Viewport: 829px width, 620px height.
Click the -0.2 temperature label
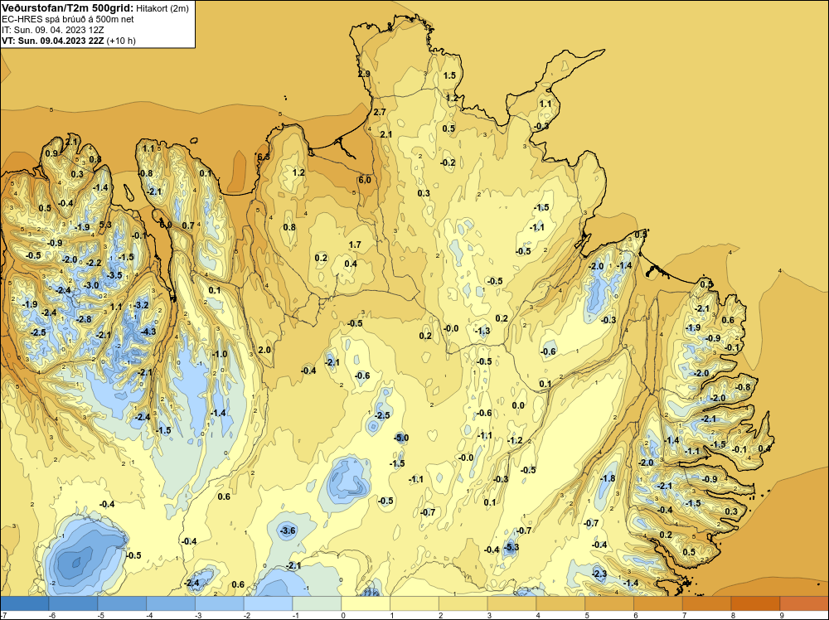tap(448, 162)
